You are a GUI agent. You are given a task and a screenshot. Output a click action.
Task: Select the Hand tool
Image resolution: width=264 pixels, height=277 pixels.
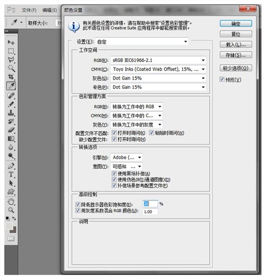click(11, 202)
